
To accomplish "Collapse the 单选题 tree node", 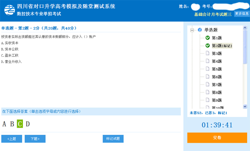I will click(192, 30).
